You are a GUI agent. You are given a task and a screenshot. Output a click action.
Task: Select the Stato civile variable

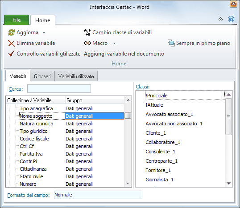click(31, 176)
